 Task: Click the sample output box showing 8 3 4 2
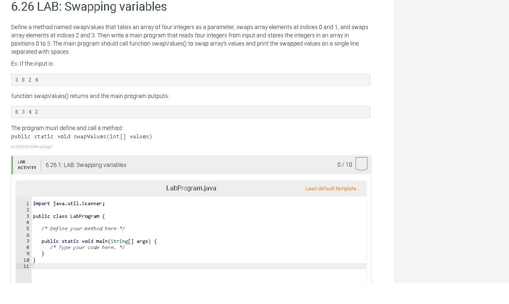point(191,112)
